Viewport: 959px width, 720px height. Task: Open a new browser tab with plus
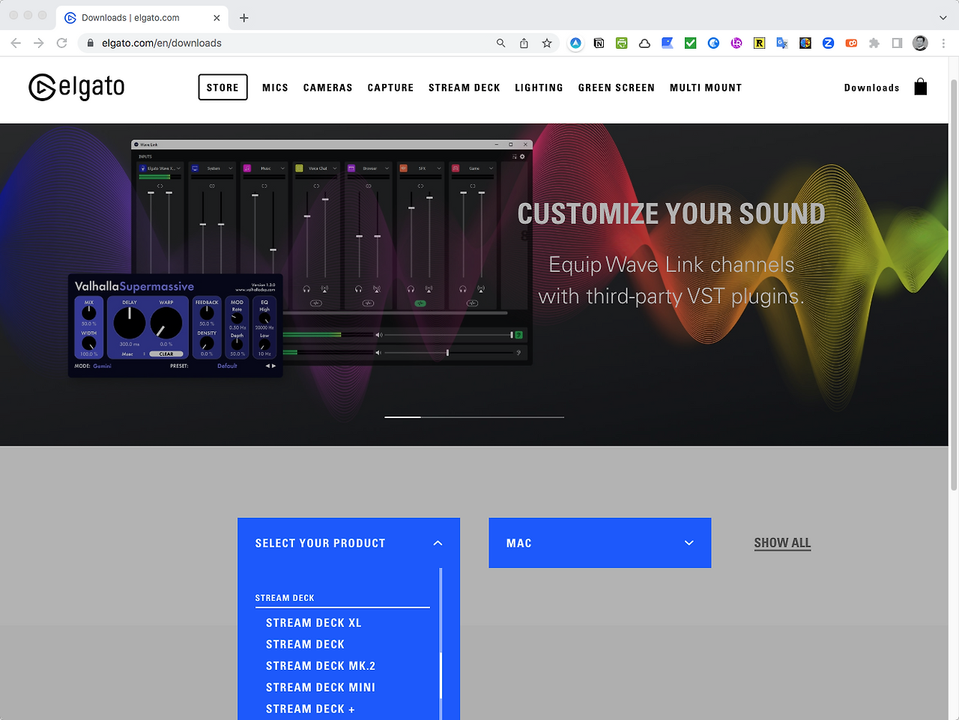[243, 18]
